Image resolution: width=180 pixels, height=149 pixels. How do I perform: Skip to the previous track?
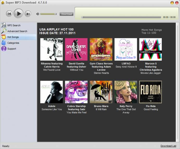pos(9,14)
